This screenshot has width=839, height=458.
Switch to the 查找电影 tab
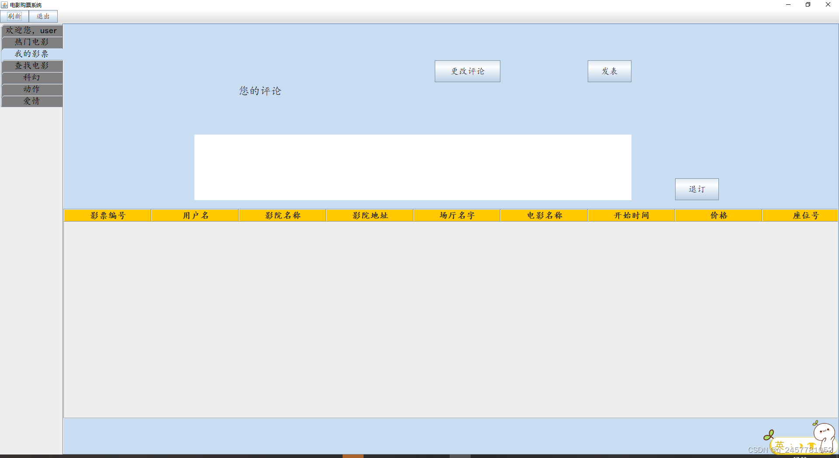click(x=32, y=66)
